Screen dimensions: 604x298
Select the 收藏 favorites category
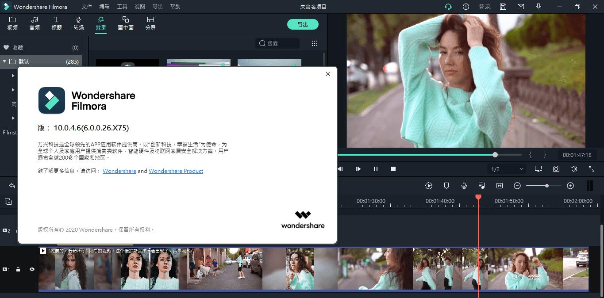41,47
